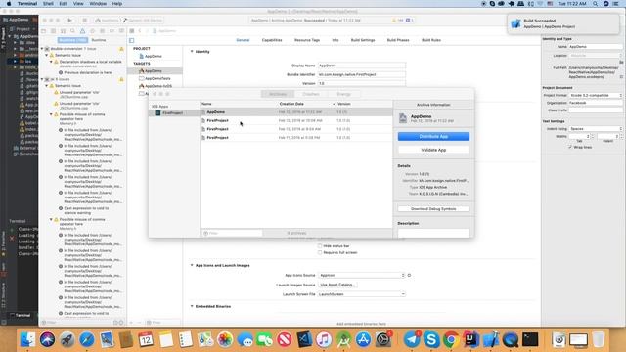Open Calendar from the dock

pos(146,339)
